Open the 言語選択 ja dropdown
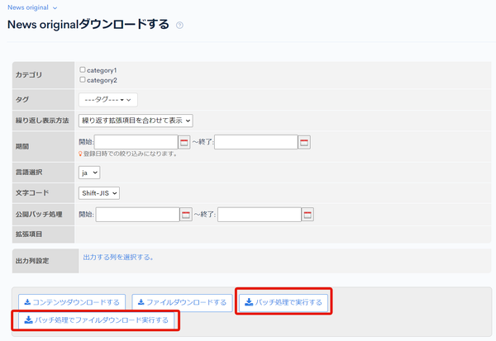Image resolution: width=496 pixels, height=341 pixels. coord(89,173)
